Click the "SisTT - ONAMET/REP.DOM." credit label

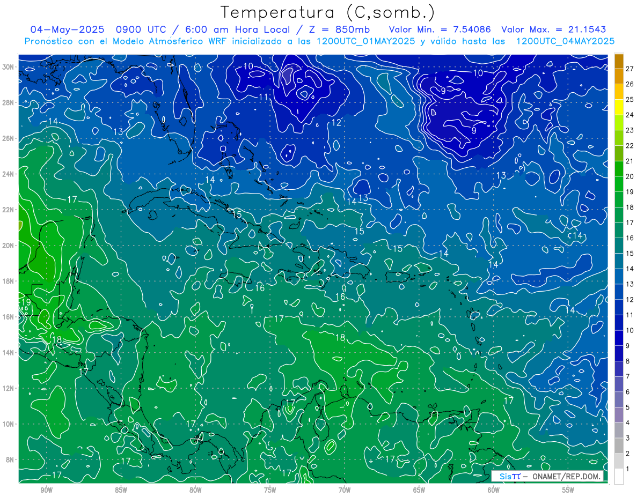(x=547, y=476)
